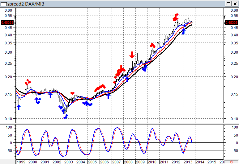Click the 2010 year label on the time axis
Image resolution: width=239 pixels, height=164 pixels.
[x=152, y=162]
